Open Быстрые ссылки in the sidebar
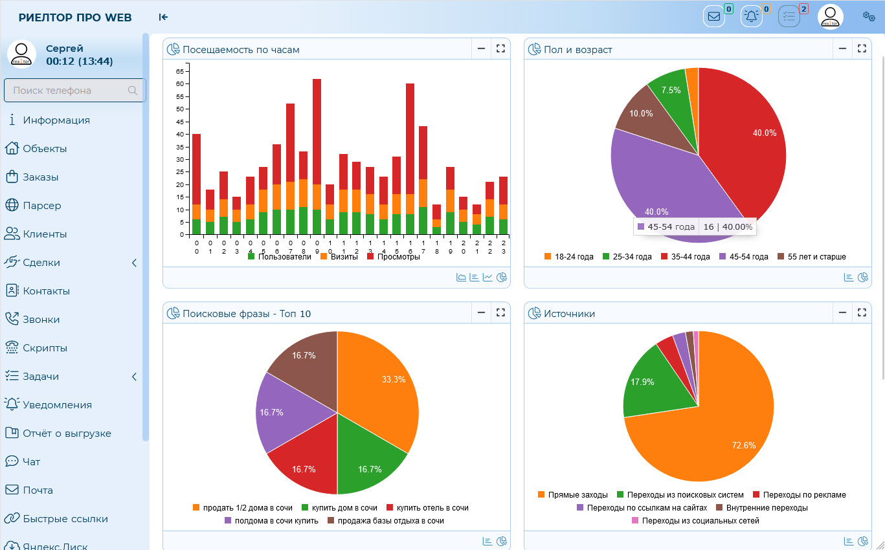Image resolution: width=885 pixels, height=550 pixels. (x=65, y=519)
